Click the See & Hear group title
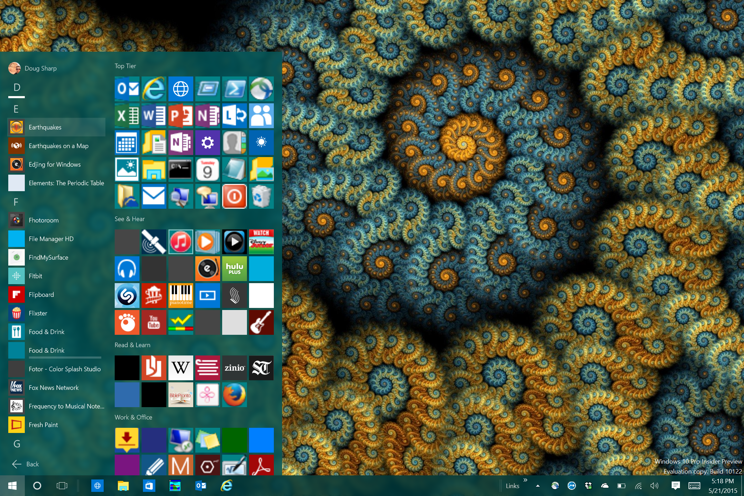 point(130,219)
